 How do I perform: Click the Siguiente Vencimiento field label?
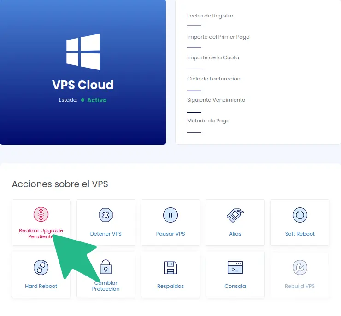coord(216,100)
